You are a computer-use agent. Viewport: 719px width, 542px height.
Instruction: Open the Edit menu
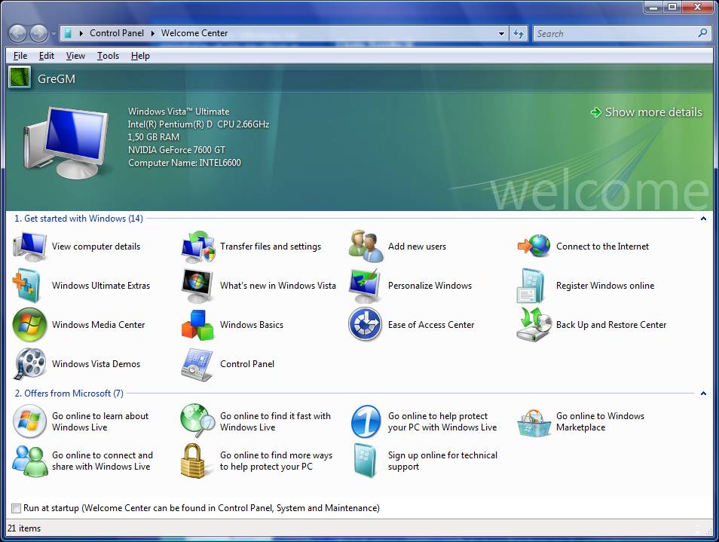coord(46,56)
